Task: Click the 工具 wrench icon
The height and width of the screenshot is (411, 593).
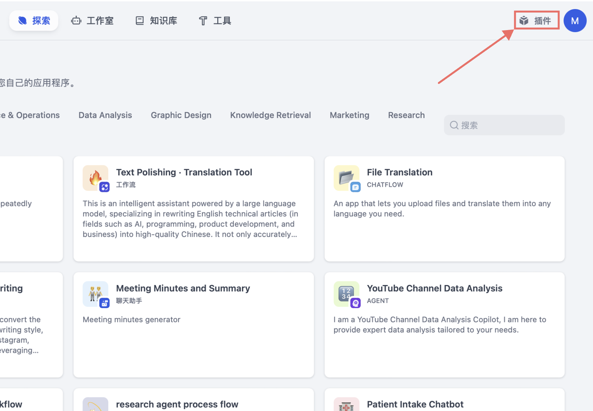Action: (203, 20)
